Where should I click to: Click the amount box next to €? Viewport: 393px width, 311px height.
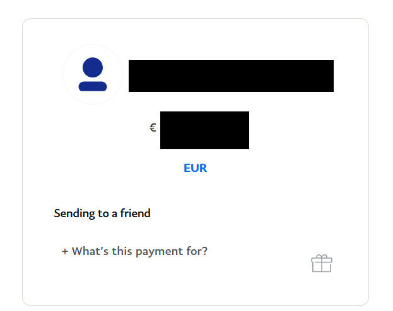coord(204,130)
